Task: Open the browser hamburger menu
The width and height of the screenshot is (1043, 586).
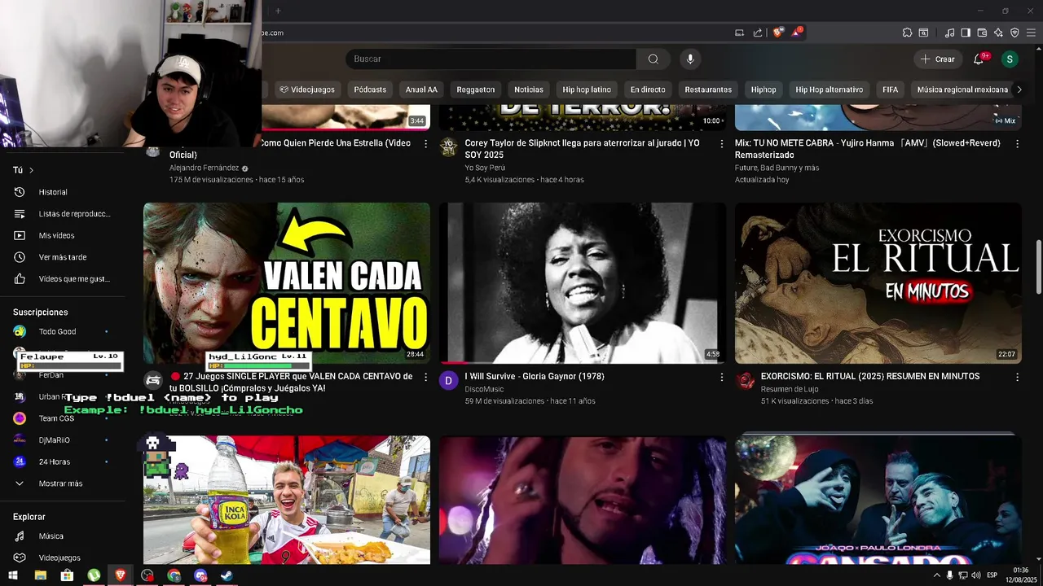Action: [x=1031, y=33]
